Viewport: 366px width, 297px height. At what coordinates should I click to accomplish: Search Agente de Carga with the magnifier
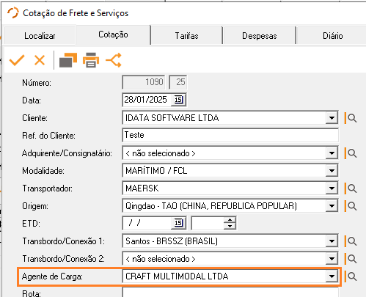(x=351, y=276)
